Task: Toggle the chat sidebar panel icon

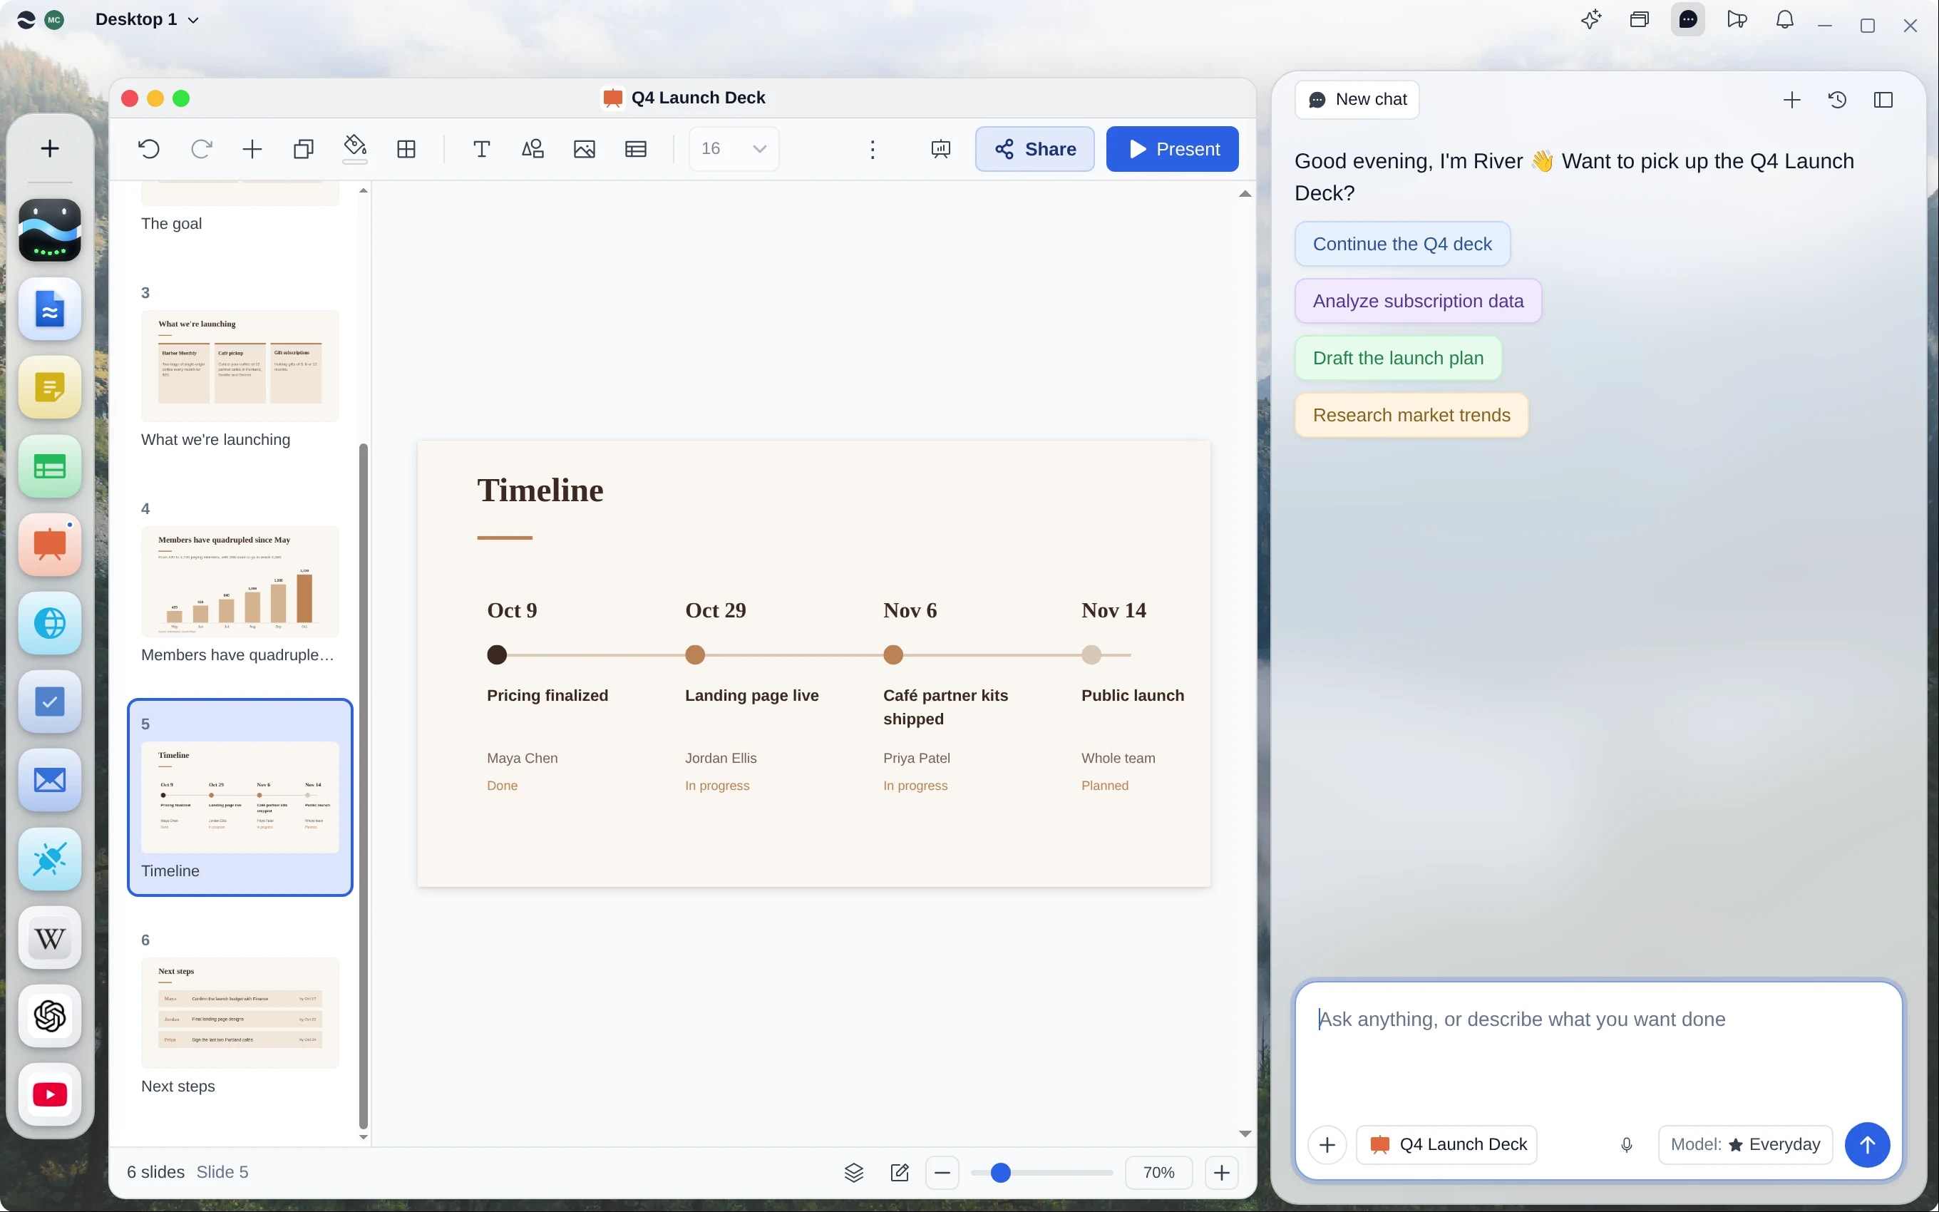Action: [x=1883, y=99]
